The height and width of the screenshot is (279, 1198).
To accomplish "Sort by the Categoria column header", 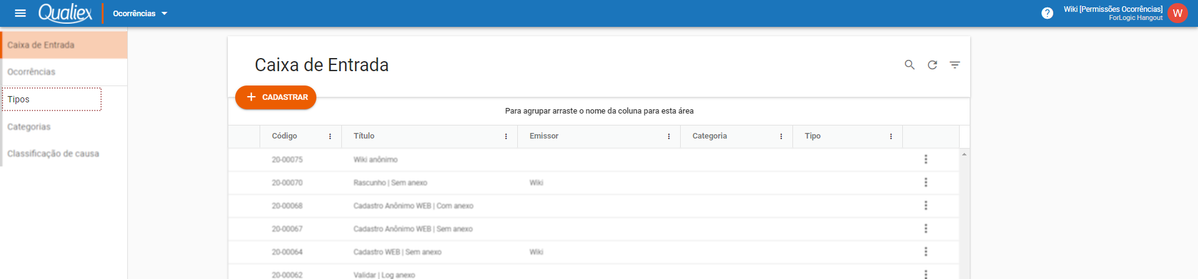I will coord(709,136).
